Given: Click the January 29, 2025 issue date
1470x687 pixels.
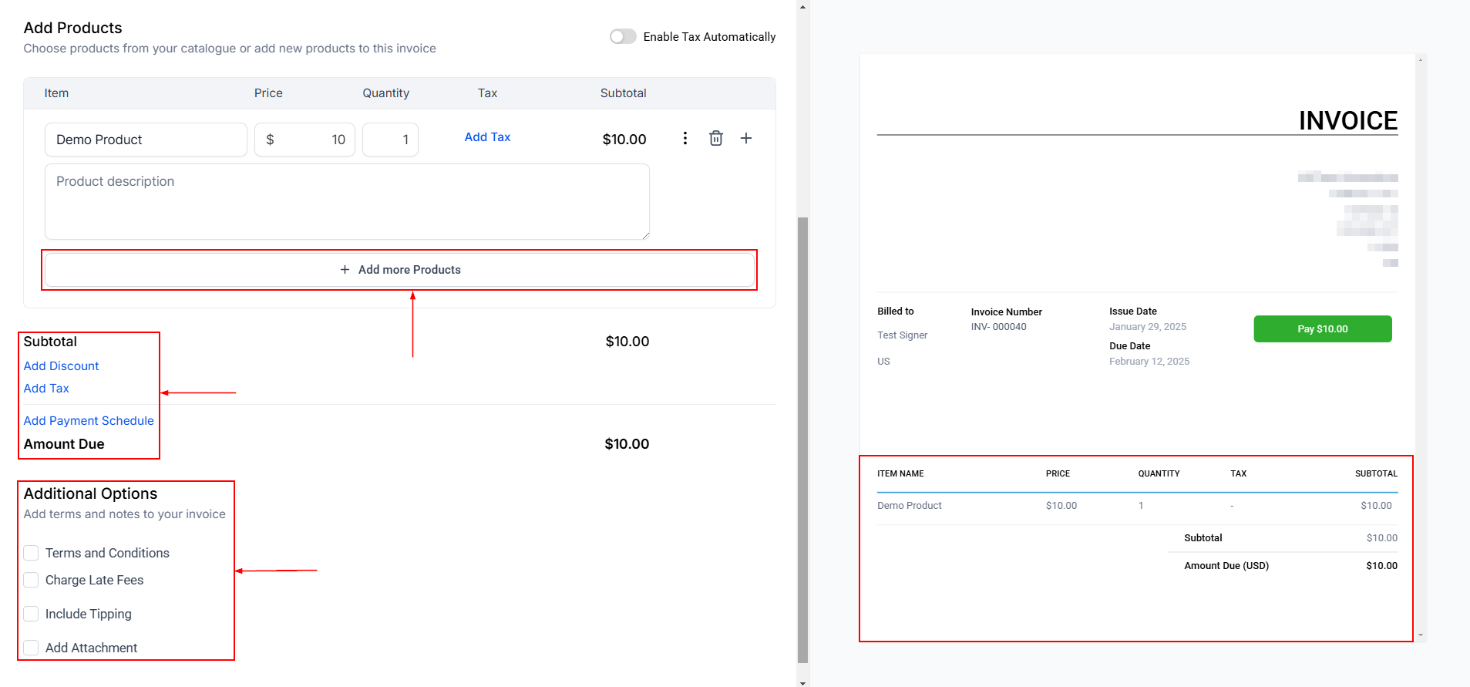Looking at the screenshot, I should (1148, 327).
